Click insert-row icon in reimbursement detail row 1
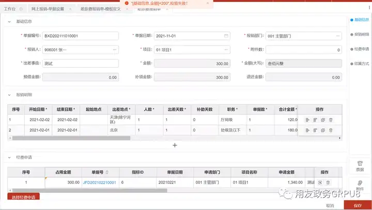Screen dimensions: 372x210 pos(307,120)
